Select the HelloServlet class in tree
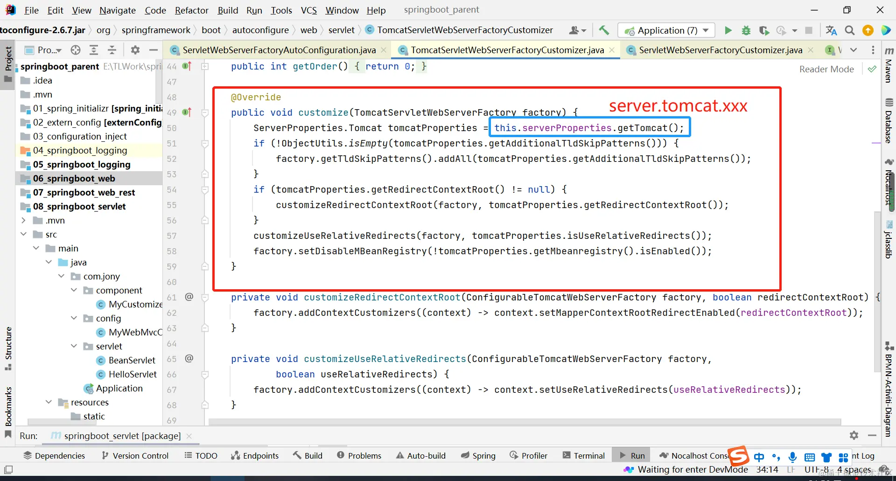This screenshot has width=896, height=481. pos(133,374)
